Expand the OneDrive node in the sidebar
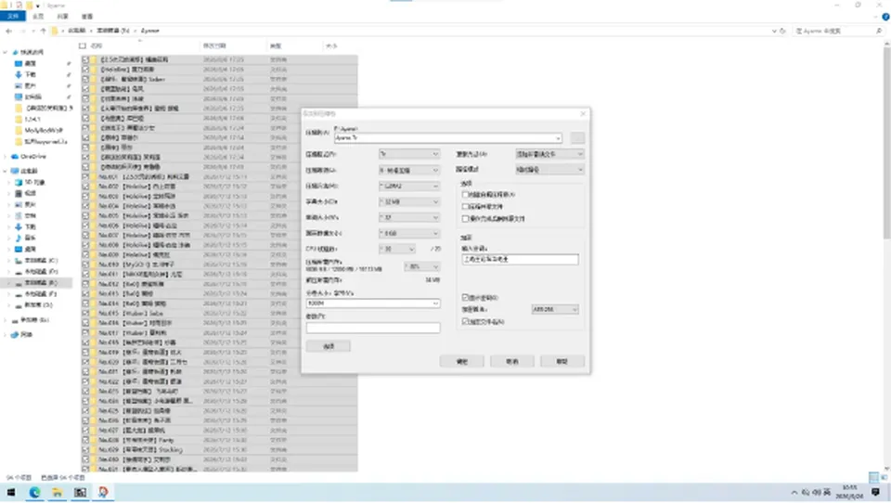Image resolution: width=891 pixels, height=503 pixels. pos(6,156)
